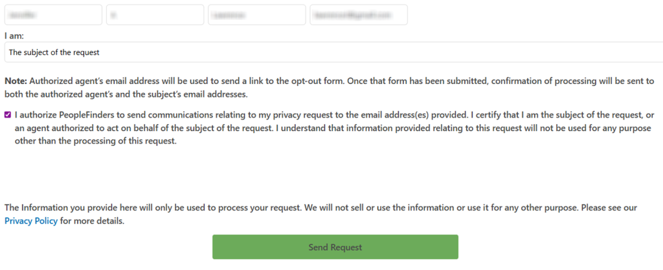663x270 pixels.
Task: Open the "I am:" dropdown
Action: coord(333,52)
